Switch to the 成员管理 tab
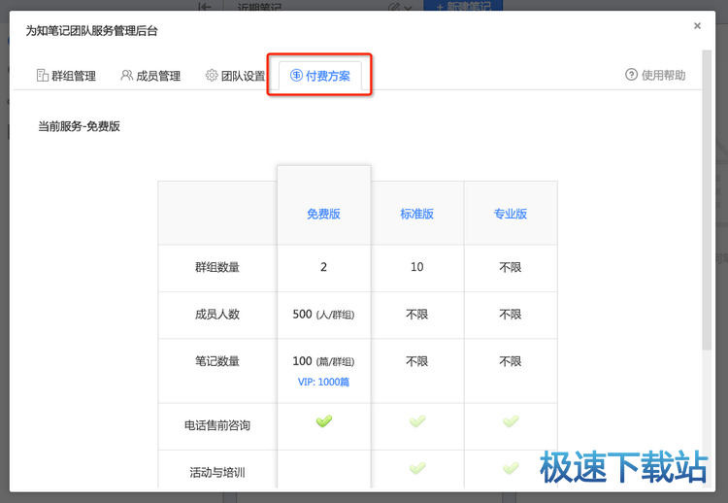This screenshot has height=503, width=728. (150, 75)
